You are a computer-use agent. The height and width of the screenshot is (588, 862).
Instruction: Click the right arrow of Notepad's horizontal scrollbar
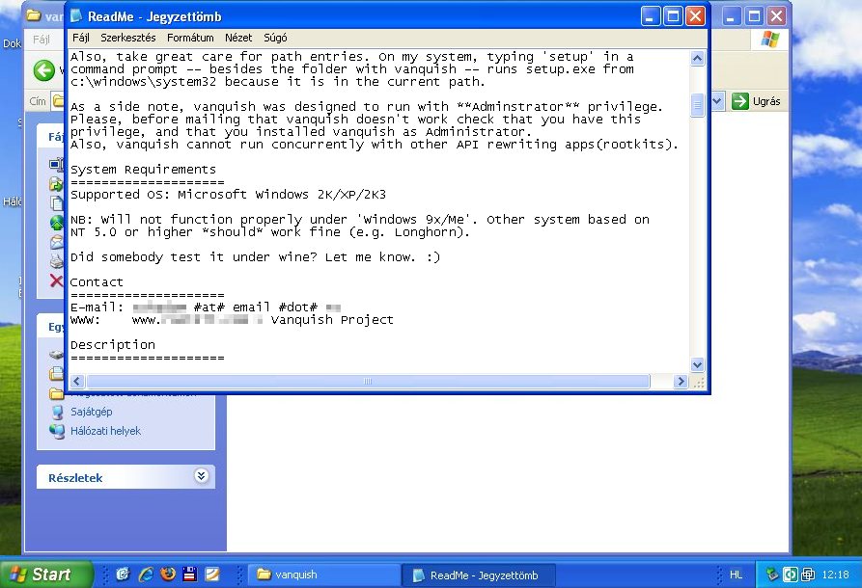pos(681,381)
